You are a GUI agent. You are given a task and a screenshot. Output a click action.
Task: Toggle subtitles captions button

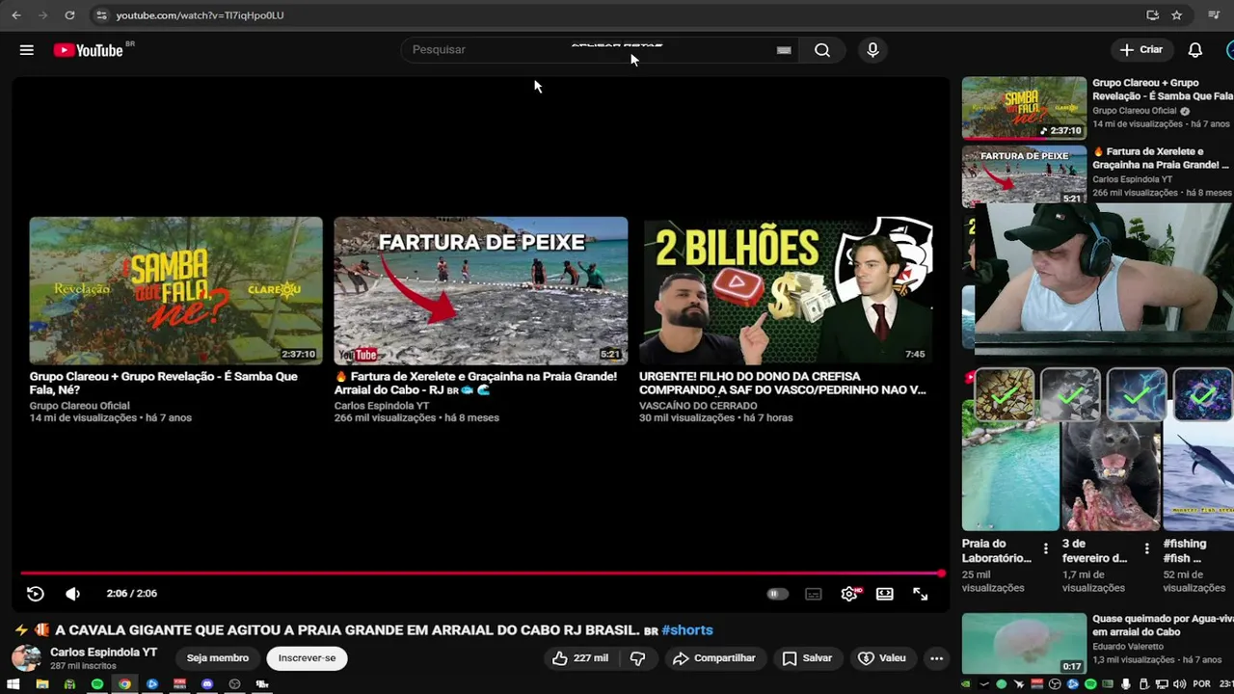point(814,594)
